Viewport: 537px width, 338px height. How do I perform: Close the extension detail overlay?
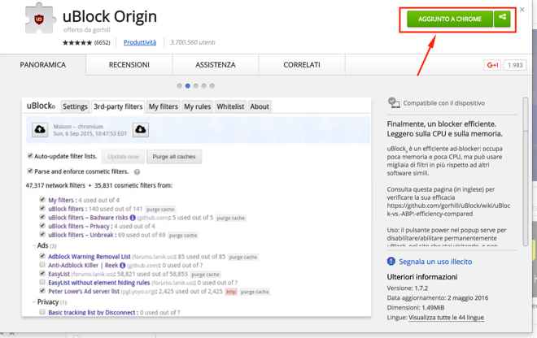tap(522, 10)
